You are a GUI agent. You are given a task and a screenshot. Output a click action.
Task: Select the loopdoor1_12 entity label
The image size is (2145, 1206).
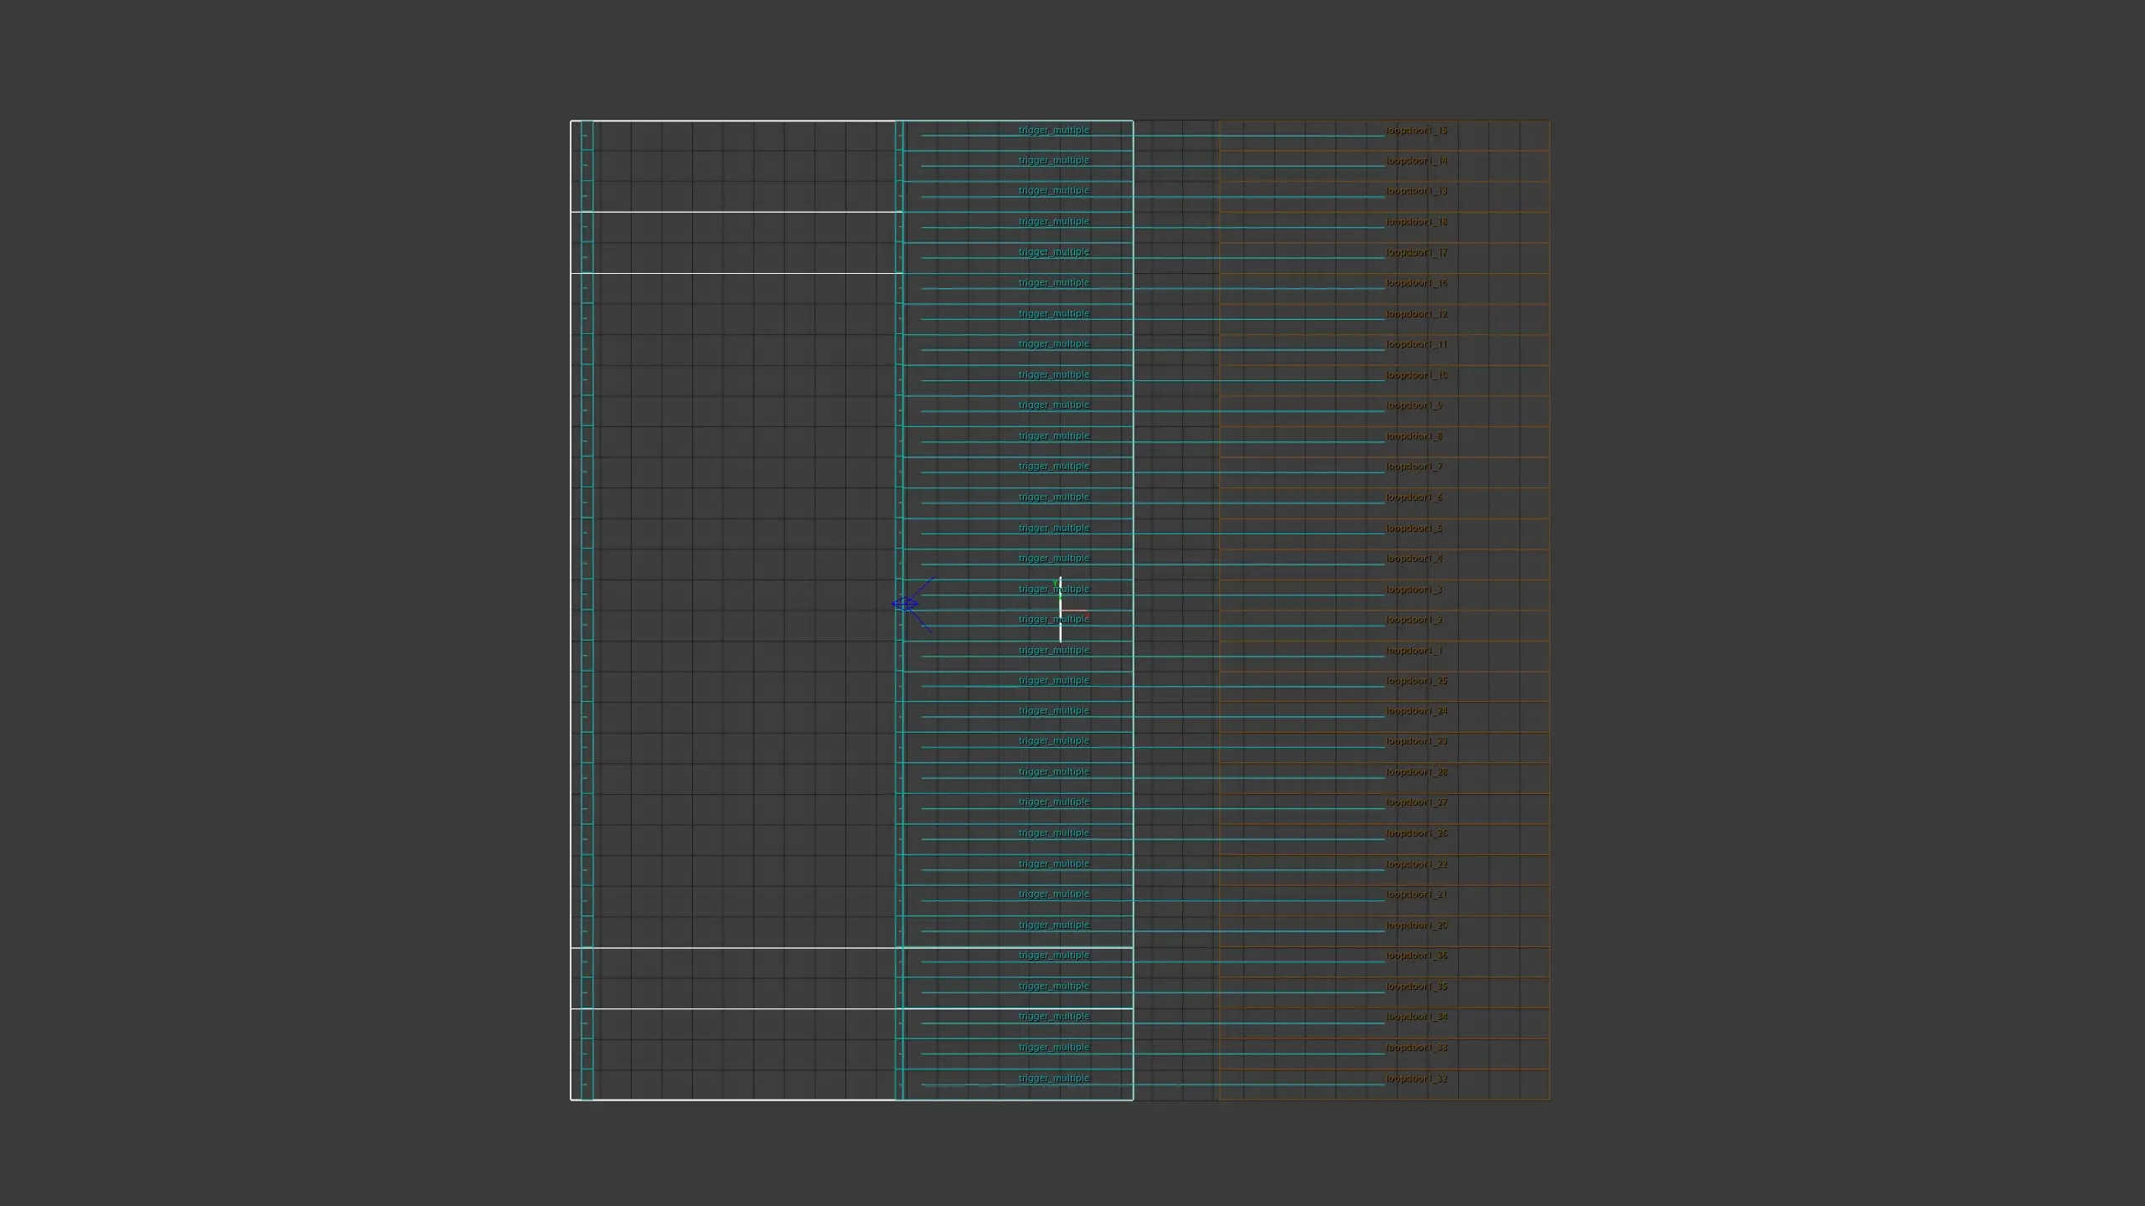point(1416,314)
